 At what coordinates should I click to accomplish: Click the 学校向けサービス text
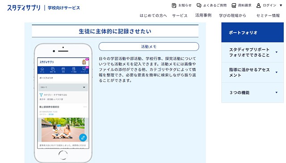tap(64, 8)
